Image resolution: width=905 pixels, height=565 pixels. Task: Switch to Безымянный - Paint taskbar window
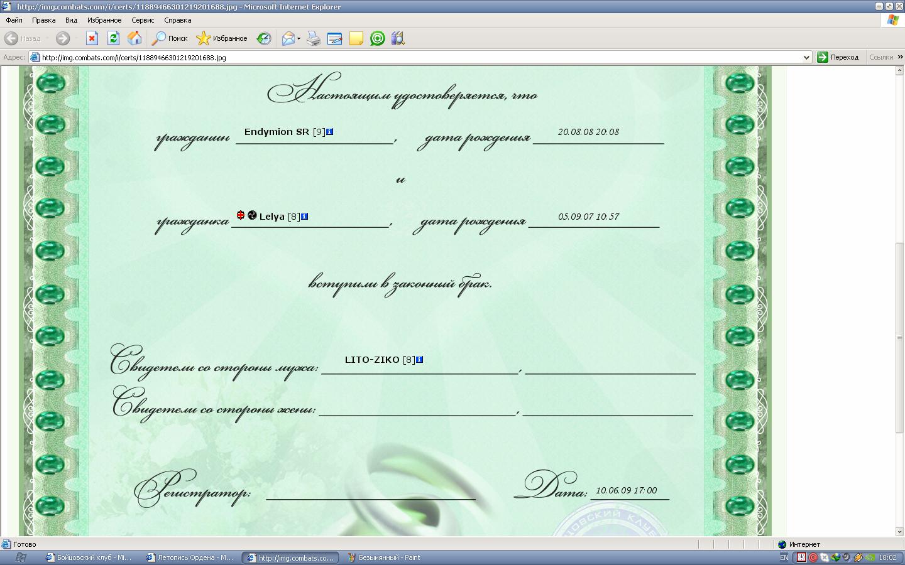pos(385,557)
